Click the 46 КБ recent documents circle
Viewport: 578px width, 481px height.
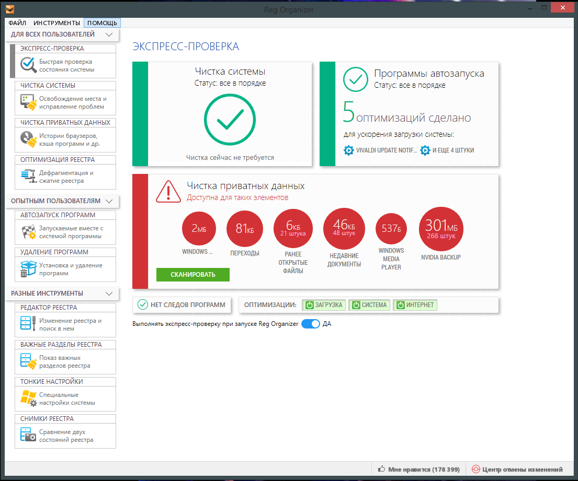coord(344,229)
